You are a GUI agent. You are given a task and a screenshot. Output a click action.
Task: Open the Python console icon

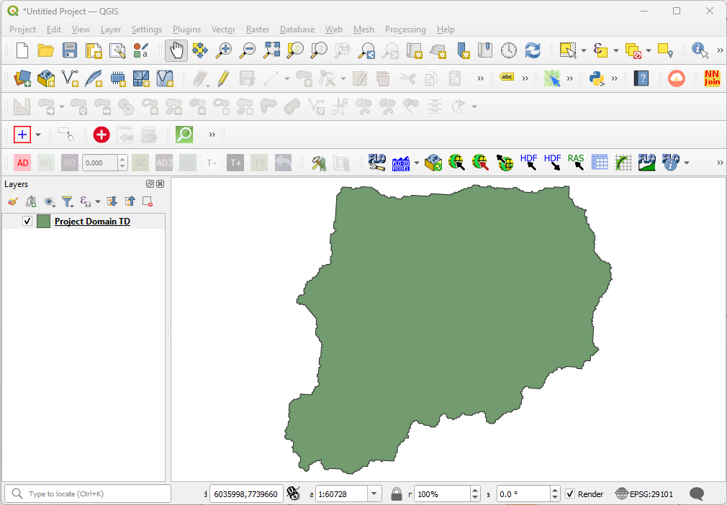(596, 78)
